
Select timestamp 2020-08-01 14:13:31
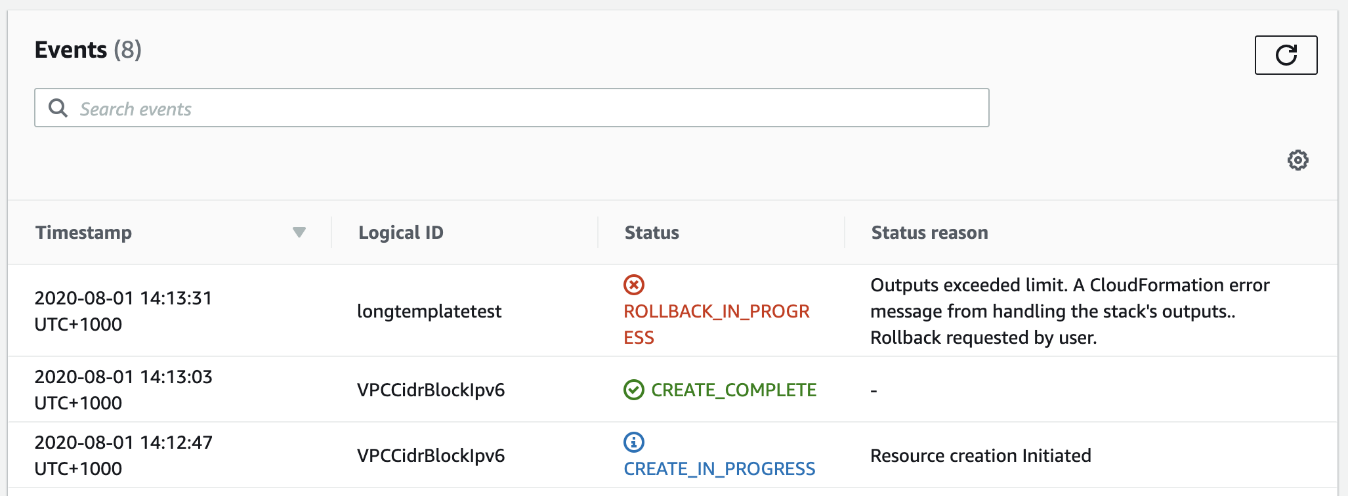(123, 311)
